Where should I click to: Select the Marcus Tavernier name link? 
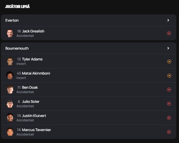coord(36,130)
